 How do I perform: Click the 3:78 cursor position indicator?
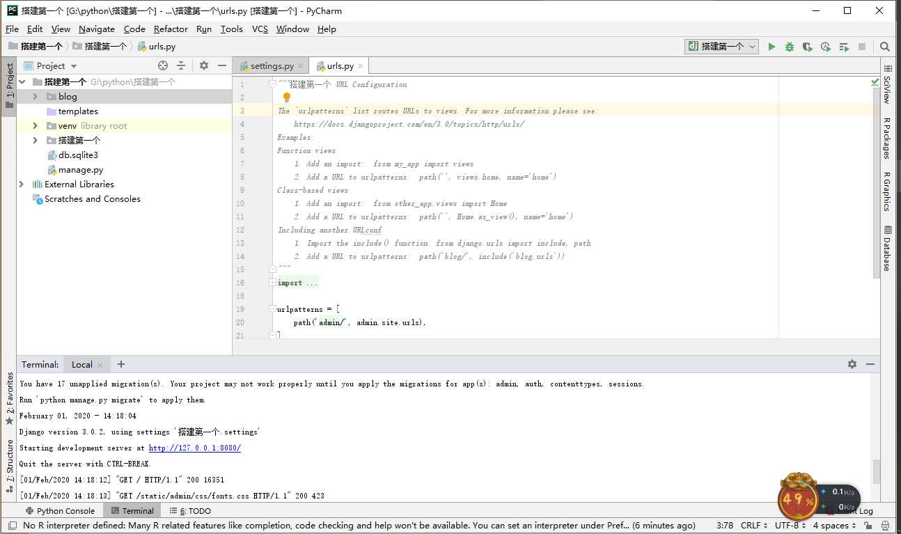click(x=725, y=526)
